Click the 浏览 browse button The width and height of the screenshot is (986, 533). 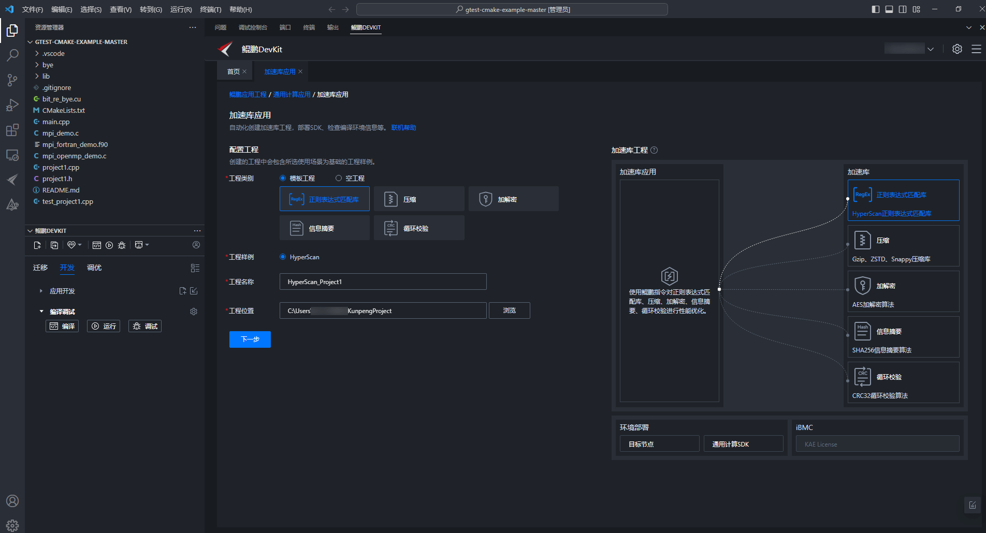510,310
